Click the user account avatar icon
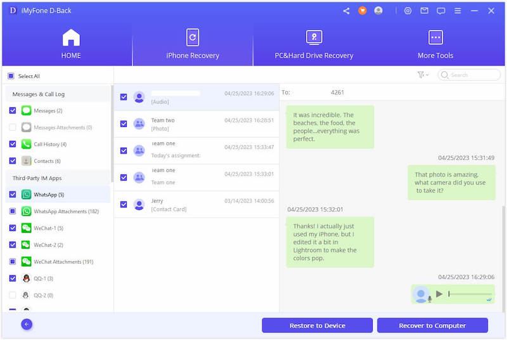Image resolution: width=507 pixels, height=340 pixels. click(x=378, y=11)
